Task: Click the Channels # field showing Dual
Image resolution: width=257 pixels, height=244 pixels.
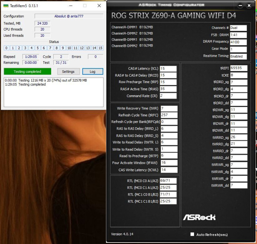Action: [x=238, y=28]
